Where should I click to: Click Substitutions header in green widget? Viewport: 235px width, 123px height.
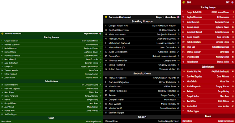point(51,81)
